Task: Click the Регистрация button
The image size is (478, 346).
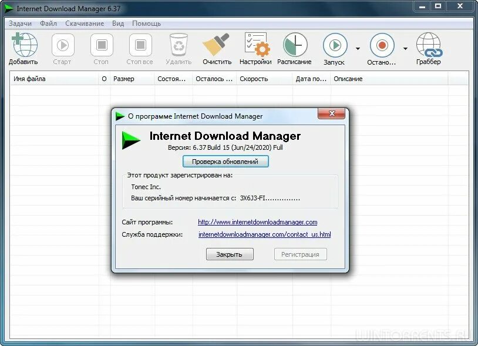Action: [x=300, y=254]
